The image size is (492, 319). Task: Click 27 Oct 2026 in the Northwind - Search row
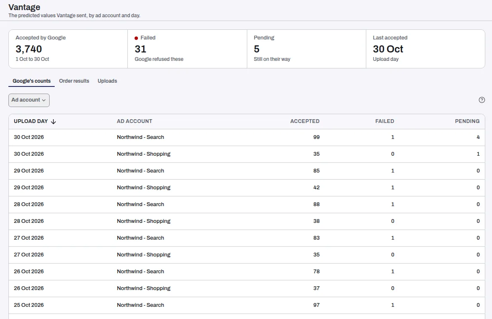29,238
